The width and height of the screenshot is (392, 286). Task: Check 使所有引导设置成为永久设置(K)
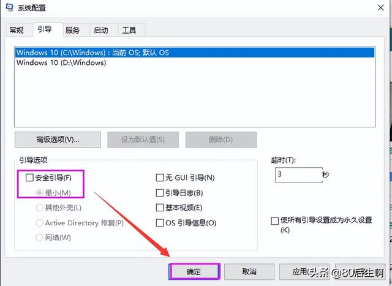[275, 221]
